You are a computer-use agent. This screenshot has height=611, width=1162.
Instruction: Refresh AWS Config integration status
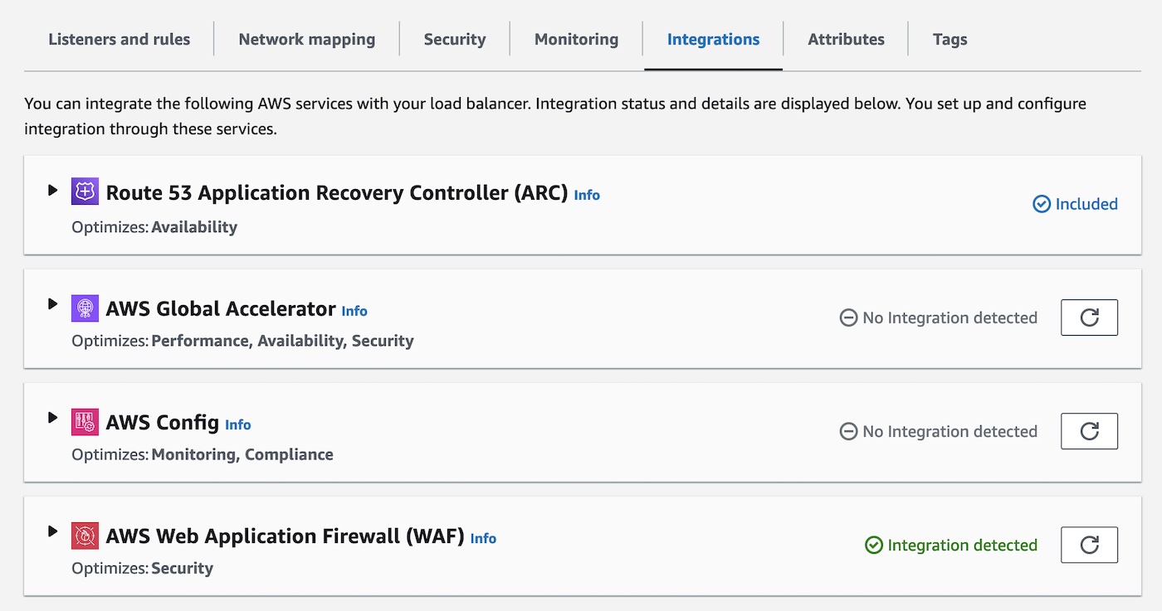tap(1089, 431)
